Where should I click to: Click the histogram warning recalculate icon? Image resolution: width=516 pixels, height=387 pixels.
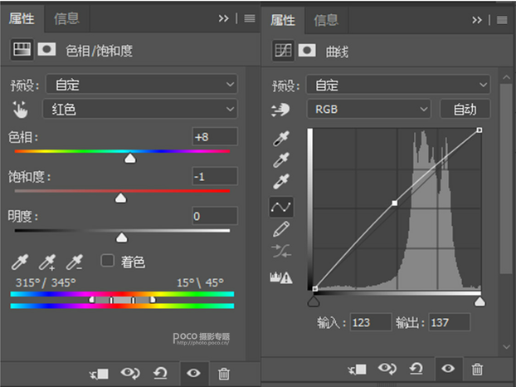point(281,277)
